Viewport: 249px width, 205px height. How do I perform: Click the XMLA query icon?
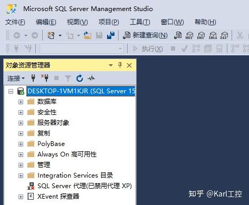click(x=213, y=35)
